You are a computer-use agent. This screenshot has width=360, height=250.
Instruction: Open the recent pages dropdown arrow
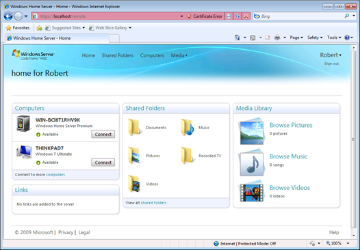click(x=26, y=16)
